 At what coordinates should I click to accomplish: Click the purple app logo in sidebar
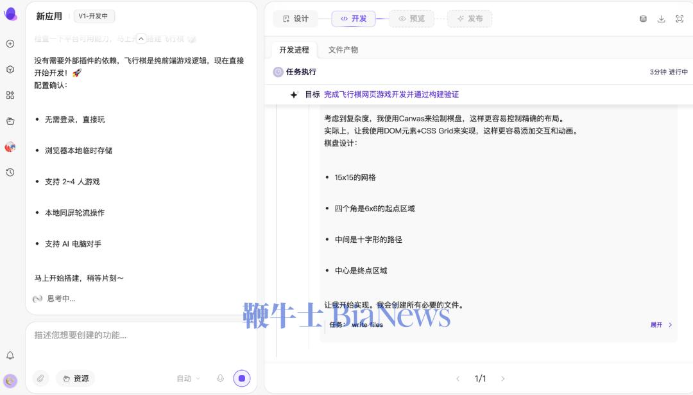pos(10,14)
